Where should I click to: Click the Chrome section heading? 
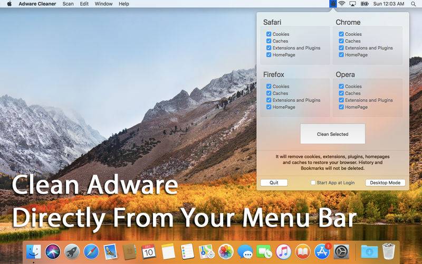click(x=348, y=22)
